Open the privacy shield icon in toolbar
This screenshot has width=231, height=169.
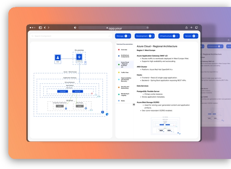pyautogui.click(x=75, y=28)
